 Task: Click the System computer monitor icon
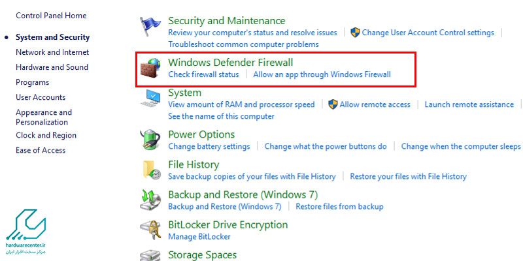(150, 99)
